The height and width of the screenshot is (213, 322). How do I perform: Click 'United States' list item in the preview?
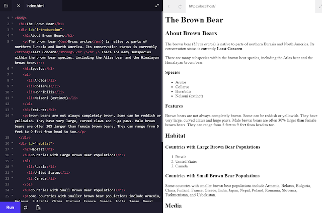click(x=186, y=162)
